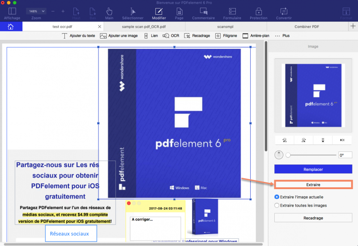Click the rotation angle slider track
Image resolution: width=358 pixels, height=246 pixels.
click(311, 155)
